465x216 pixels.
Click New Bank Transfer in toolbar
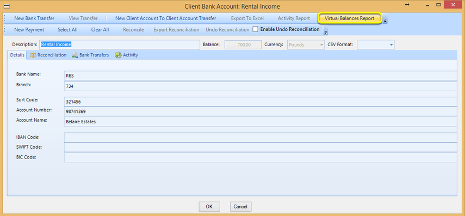(34, 18)
